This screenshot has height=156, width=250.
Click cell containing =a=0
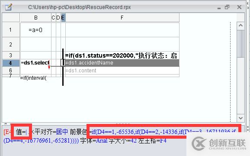coord(36,30)
